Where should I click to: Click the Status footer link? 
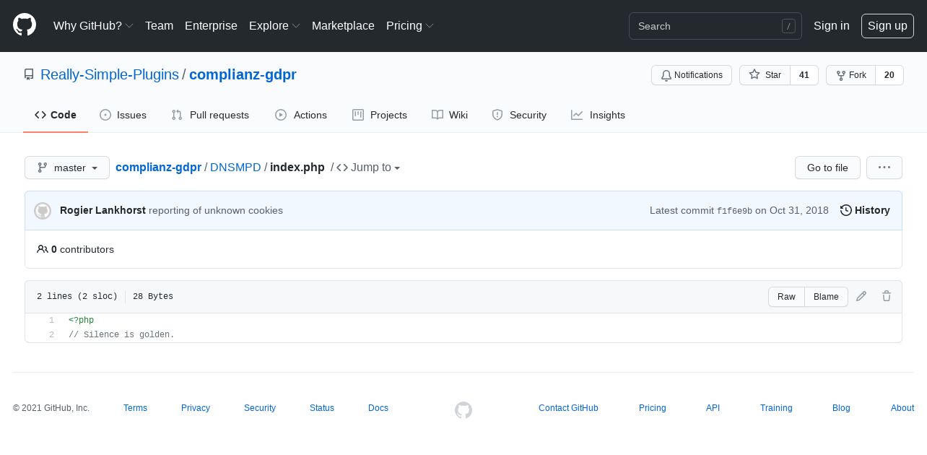pyautogui.click(x=322, y=408)
